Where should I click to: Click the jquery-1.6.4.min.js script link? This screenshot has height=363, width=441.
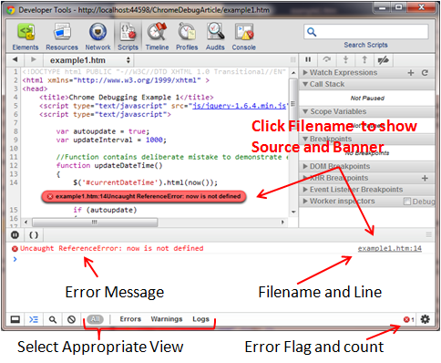tap(240, 106)
